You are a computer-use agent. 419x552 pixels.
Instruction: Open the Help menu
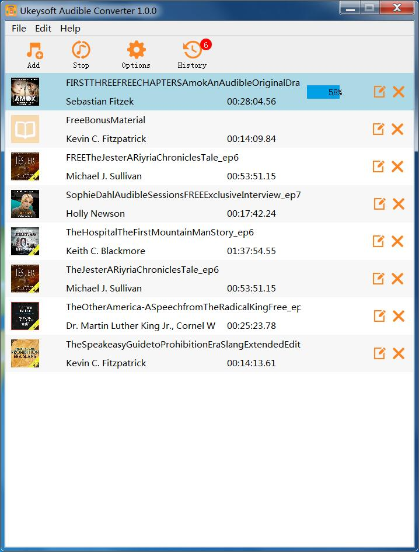(70, 28)
